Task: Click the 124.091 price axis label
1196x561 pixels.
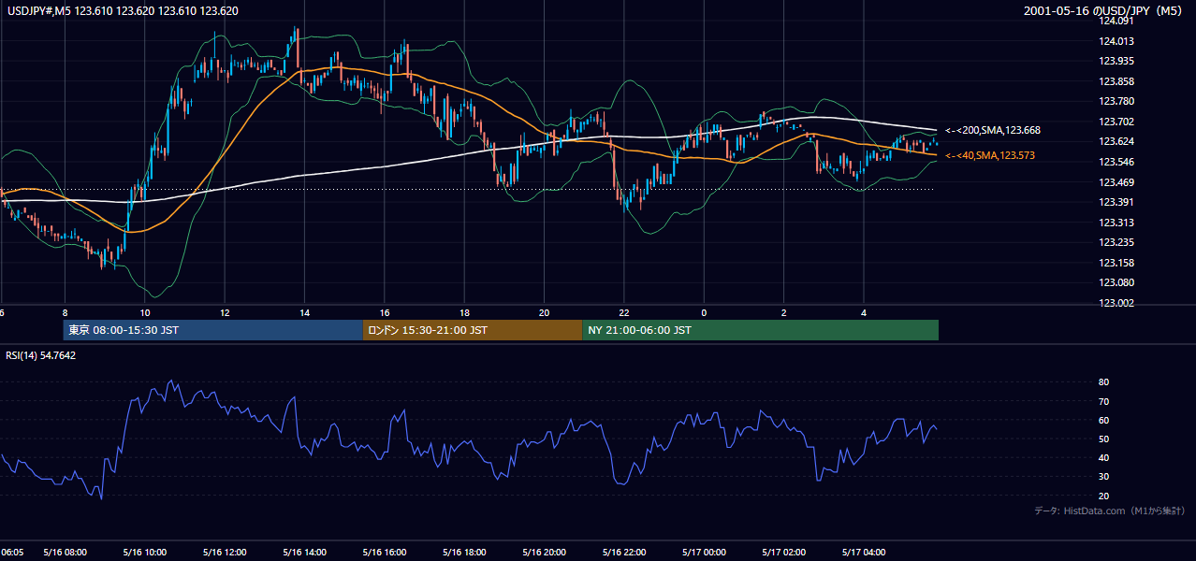Action: point(1116,21)
